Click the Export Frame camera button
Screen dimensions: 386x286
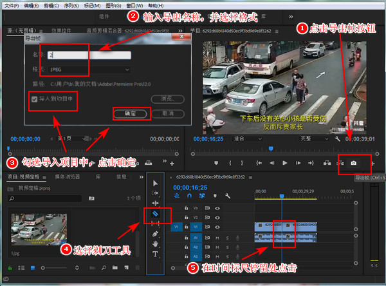tap(353, 163)
